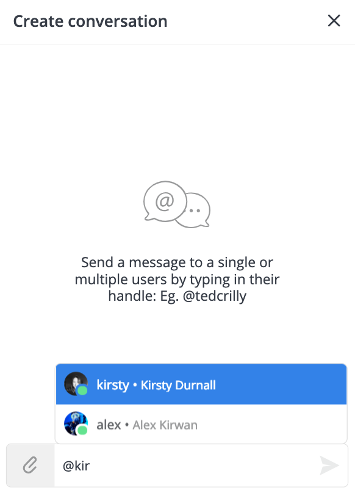Viewport: 355px width, 493px height.
Task: Click the @ speech bubble icon
Action: tap(165, 201)
